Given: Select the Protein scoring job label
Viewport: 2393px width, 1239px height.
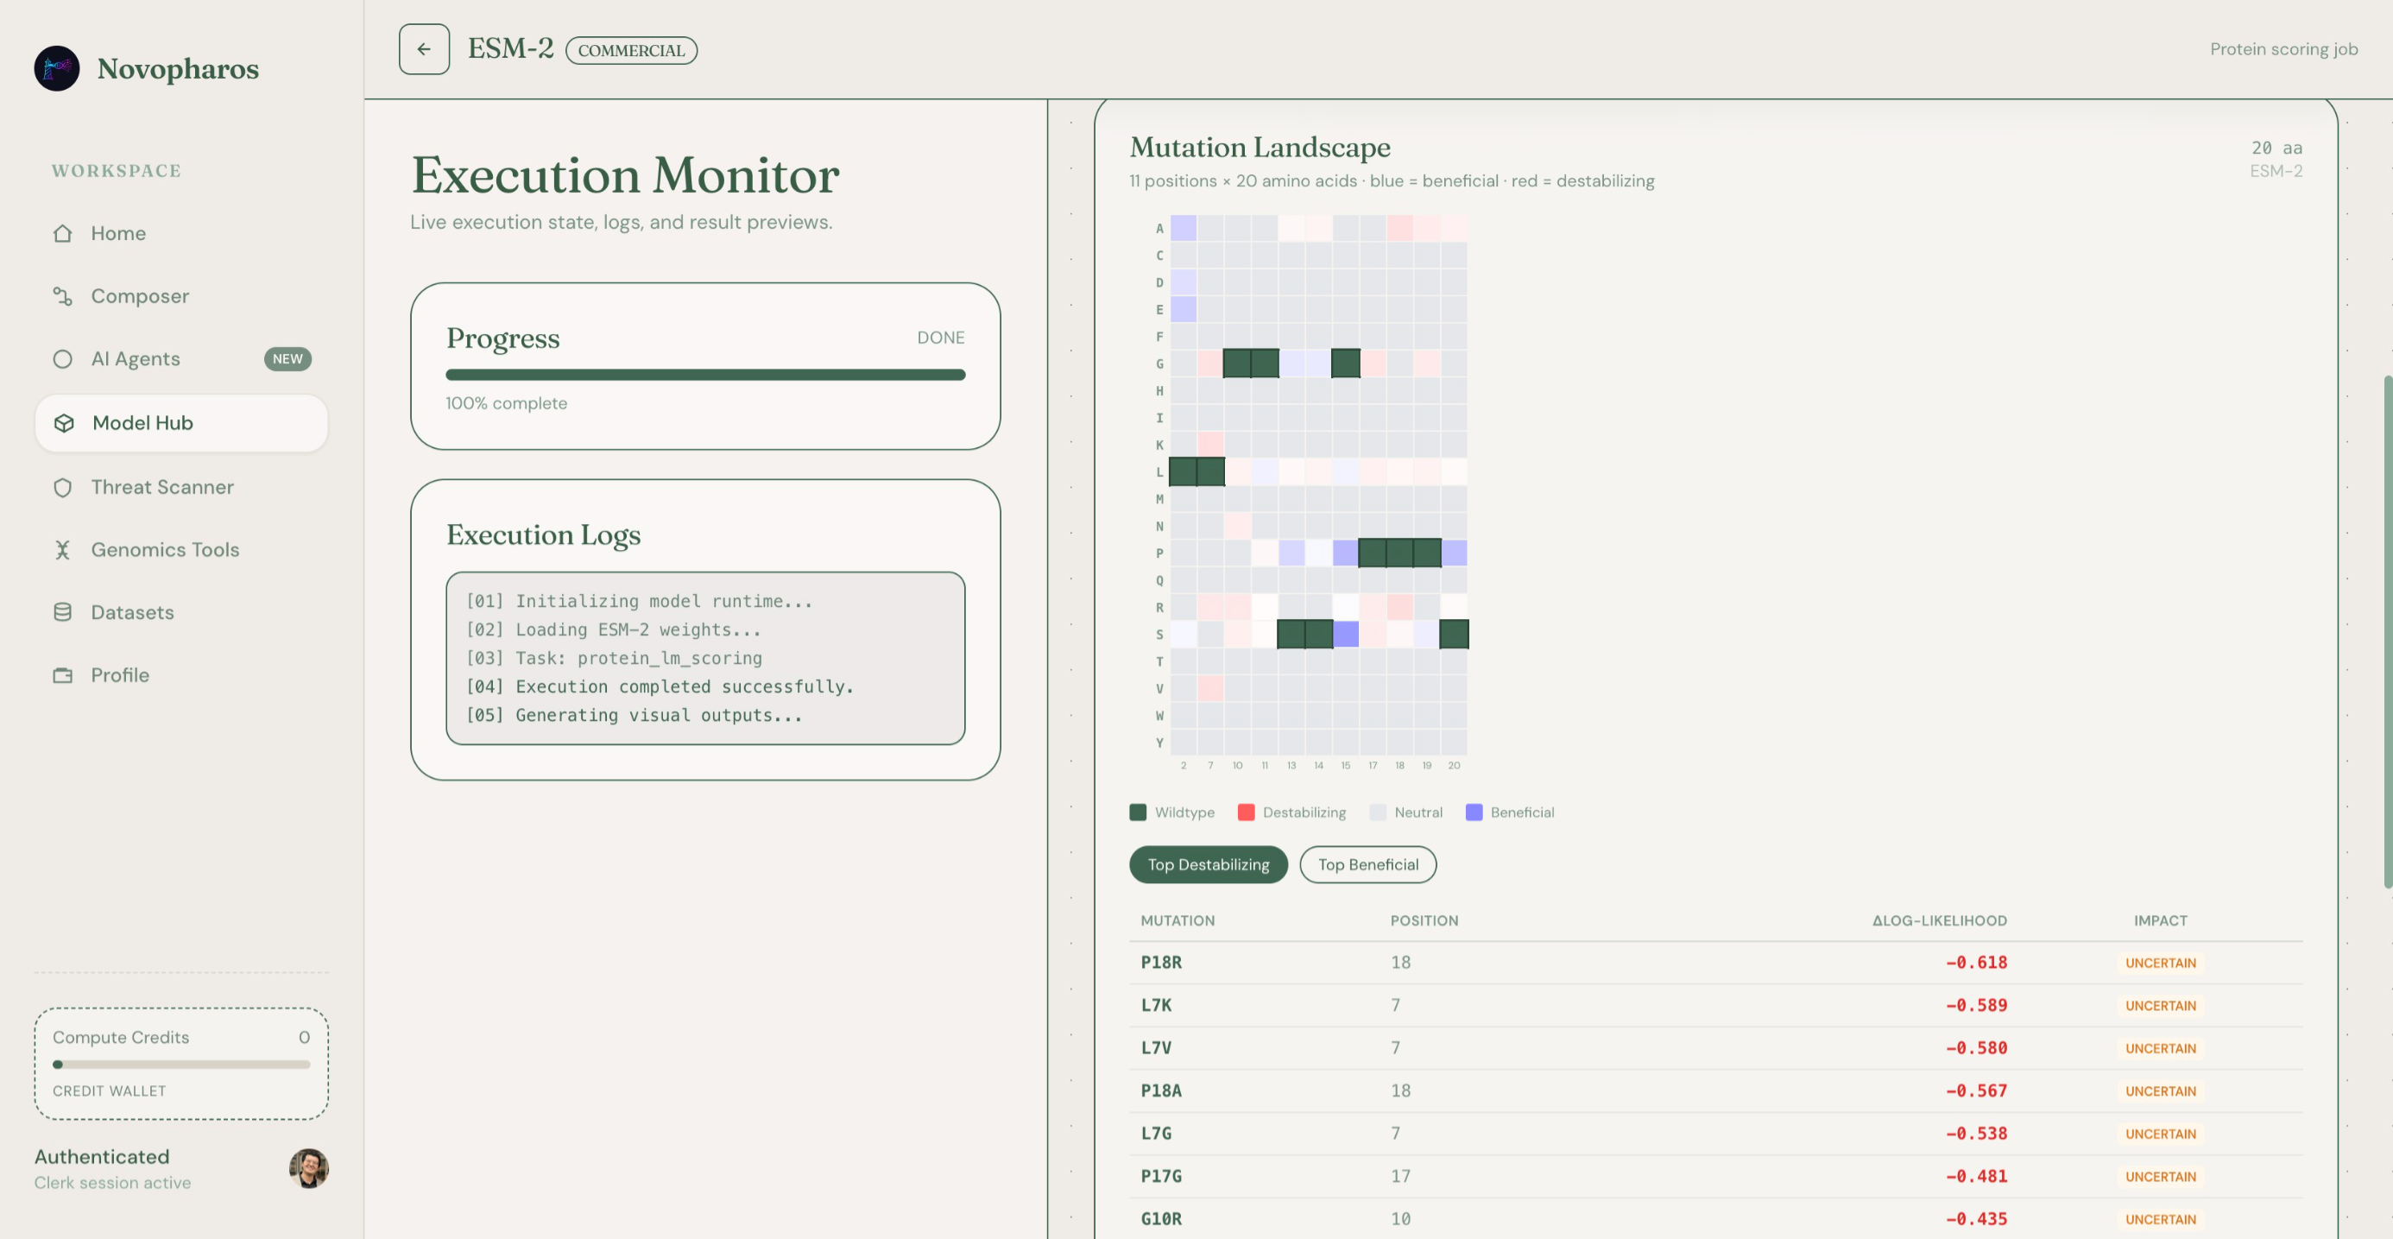Looking at the screenshot, I should coord(2283,48).
